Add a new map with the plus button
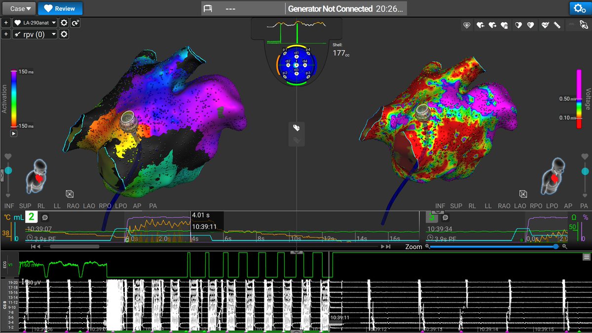This screenshot has height=333, width=592. 6,23
